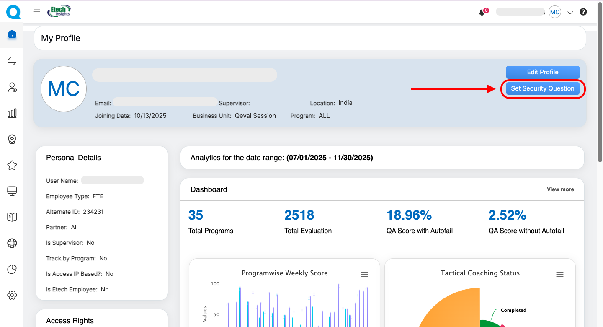Open the swap arrows sidebar icon
This screenshot has height=327, width=603.
(x=12, y=62)
